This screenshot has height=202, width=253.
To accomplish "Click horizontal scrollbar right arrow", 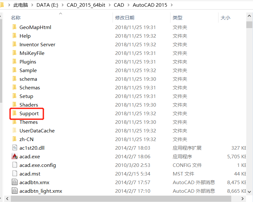I will click(x=242, y=198).
